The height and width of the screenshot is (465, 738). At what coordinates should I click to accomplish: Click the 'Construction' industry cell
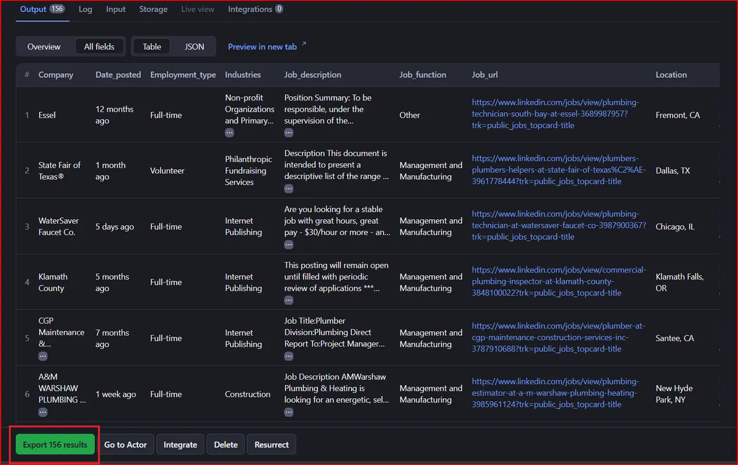(x=247, y=394)
